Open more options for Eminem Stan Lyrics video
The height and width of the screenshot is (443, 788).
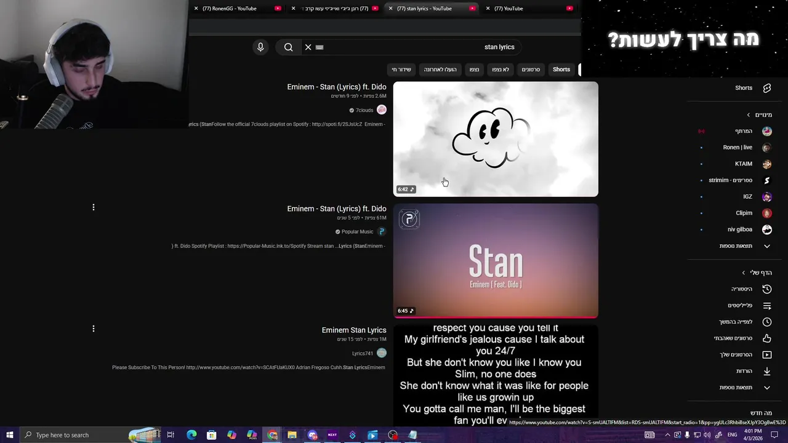[x=94, y=329]
